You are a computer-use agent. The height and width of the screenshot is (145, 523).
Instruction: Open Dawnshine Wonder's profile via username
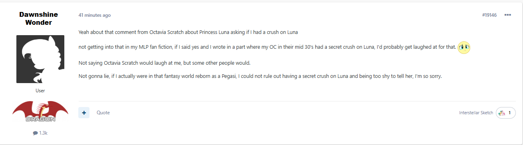38,18
